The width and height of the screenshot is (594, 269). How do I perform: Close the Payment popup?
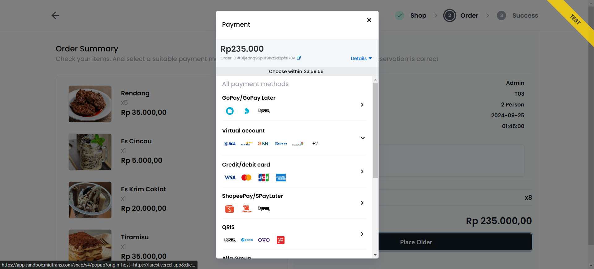coord(369,20)
